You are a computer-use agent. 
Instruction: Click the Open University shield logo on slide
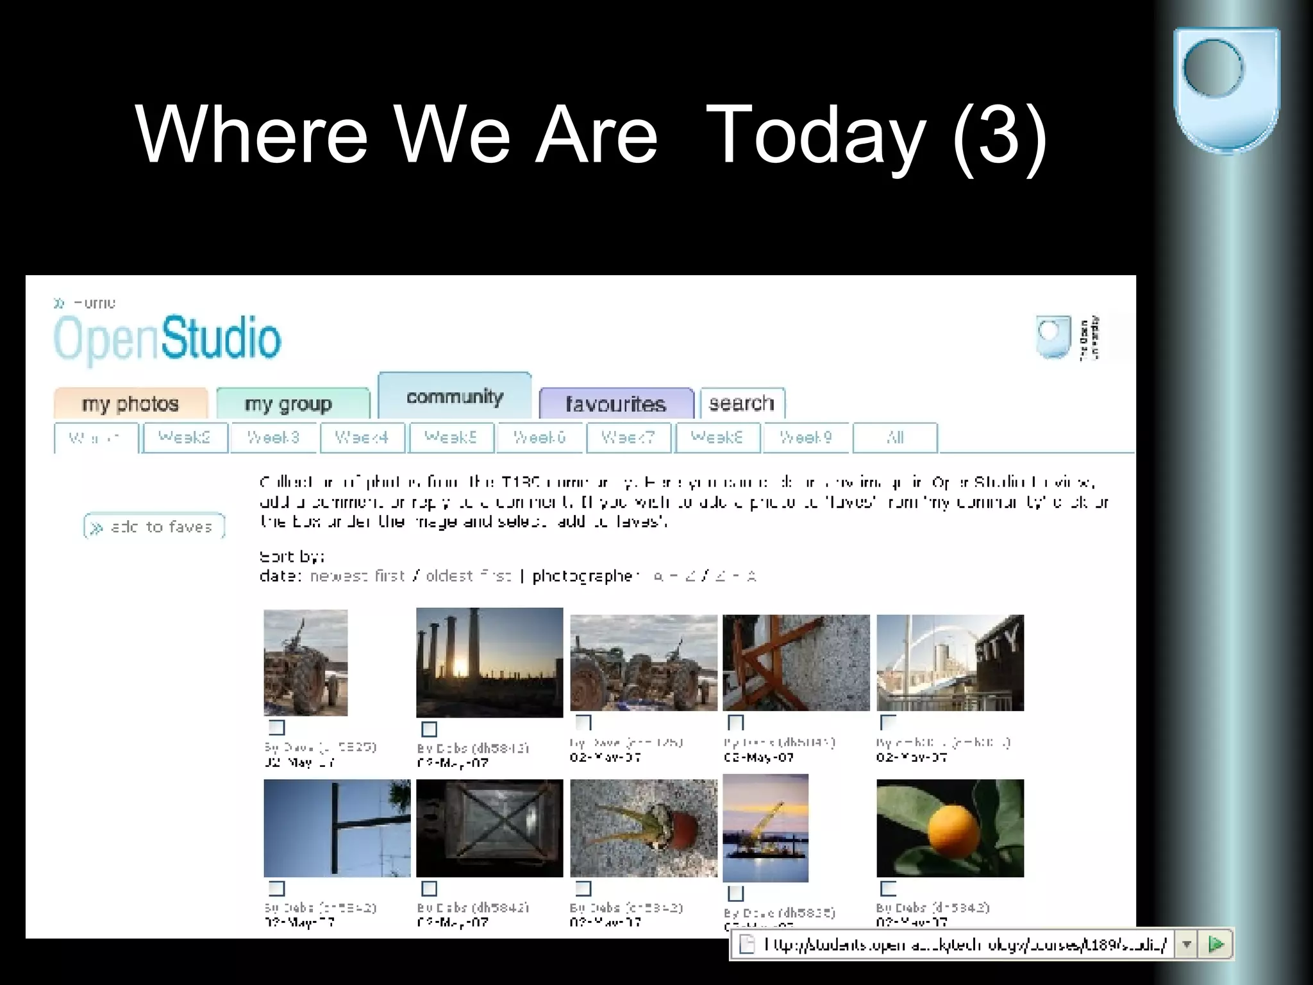point(1226,90)
